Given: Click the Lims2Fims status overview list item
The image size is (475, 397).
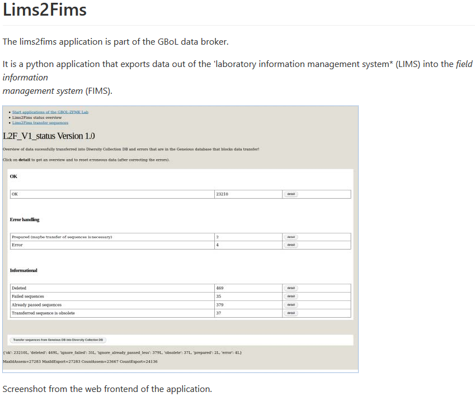Looking at the screenshot, I should pos(36,118).
